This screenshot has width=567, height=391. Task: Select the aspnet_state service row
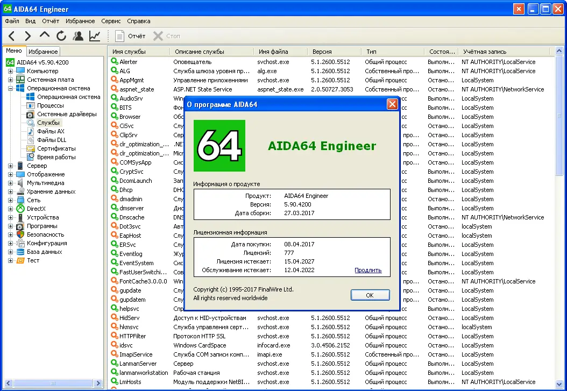point(331,89)
